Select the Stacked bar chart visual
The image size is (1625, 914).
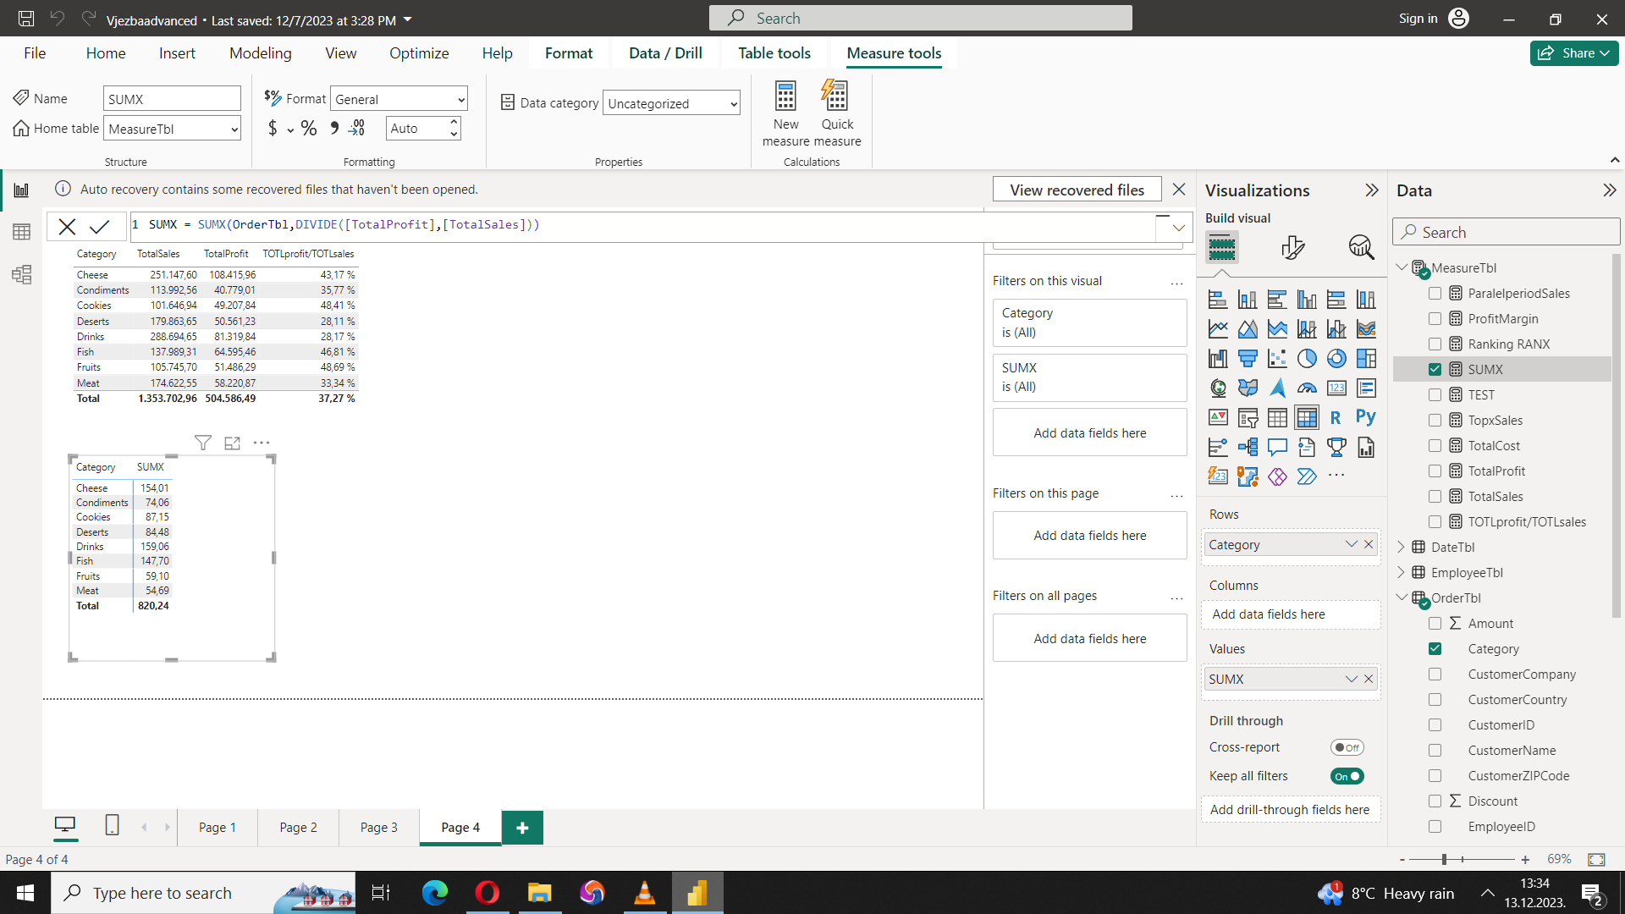click(x=1218, y=299)
